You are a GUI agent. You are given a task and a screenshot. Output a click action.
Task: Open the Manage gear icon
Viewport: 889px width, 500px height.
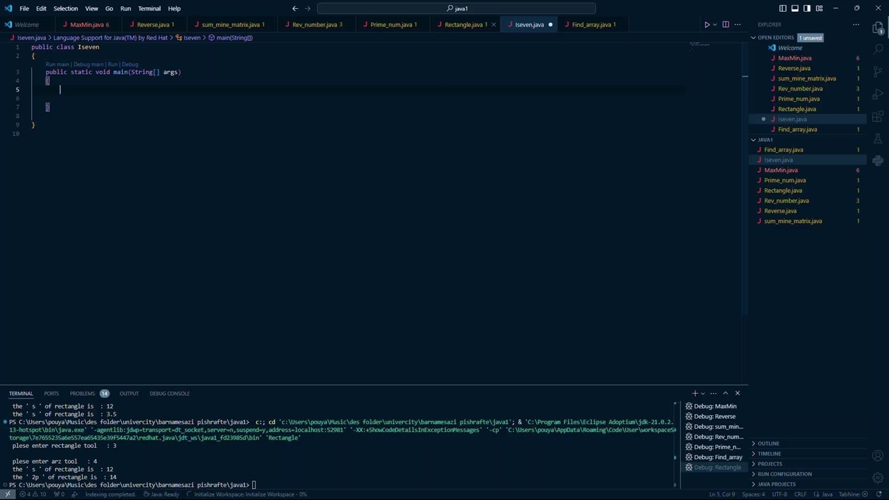pyautogui.click(x=878, y=479)
